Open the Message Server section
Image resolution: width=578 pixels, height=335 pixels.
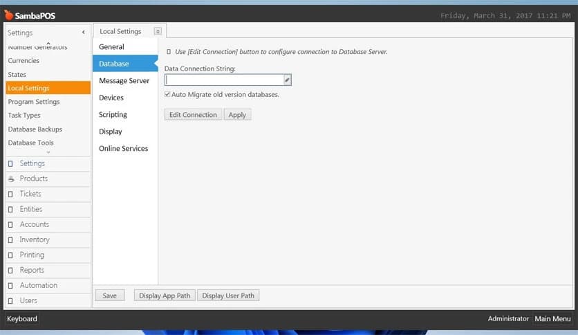point(125,81)
